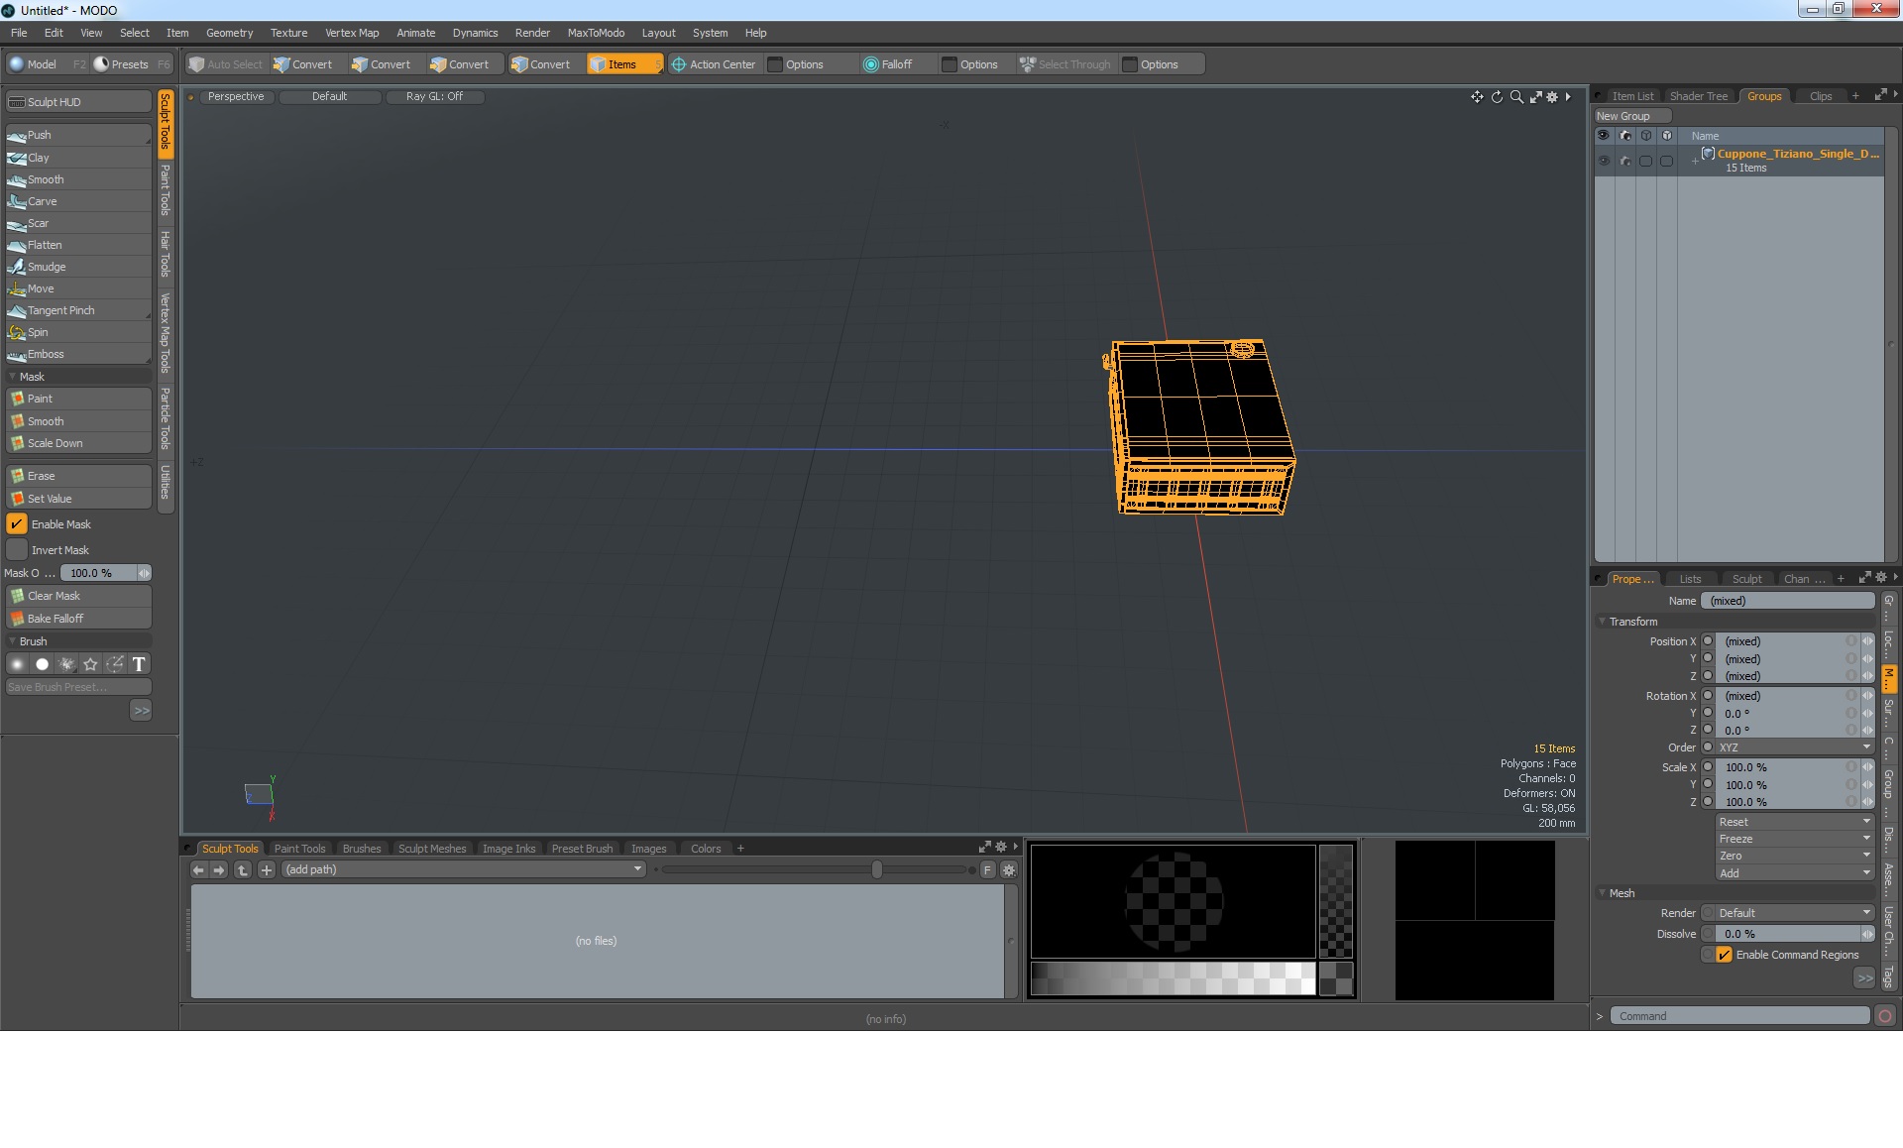Toggle Scale X channel keyframe dot
Screen dimensions: 1903x1148
[x=1708, y=767]
